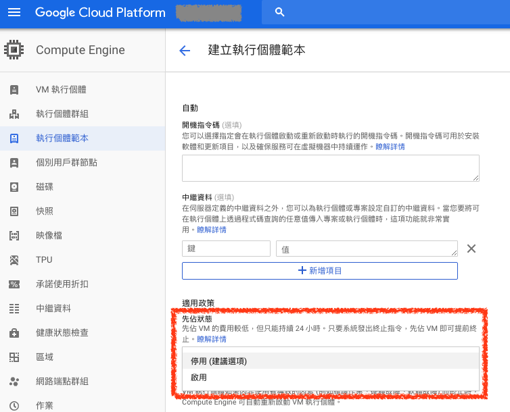Open 承諾使用折扣 in sidebar

pyautogui.click(x=62, y=284)
